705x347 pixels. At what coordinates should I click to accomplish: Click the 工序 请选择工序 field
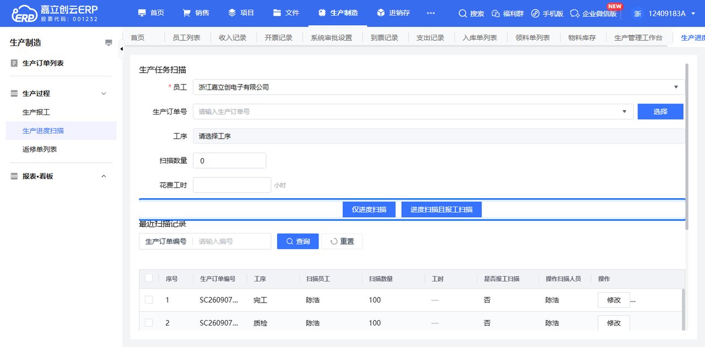pos(439,136)
